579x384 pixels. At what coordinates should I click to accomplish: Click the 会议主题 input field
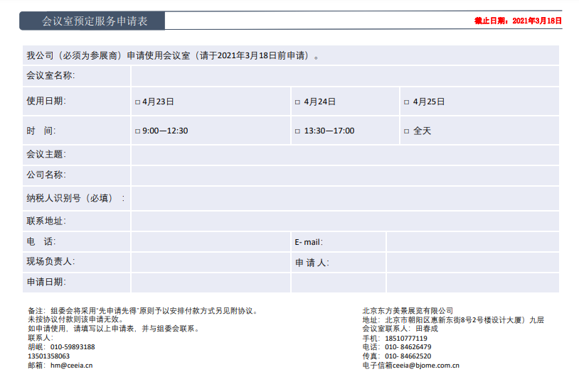pos(344,155)
